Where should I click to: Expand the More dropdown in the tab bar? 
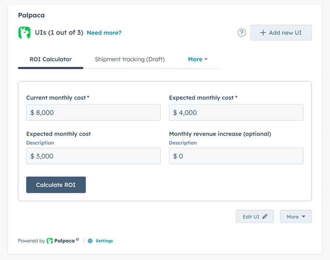click(198, 59)
